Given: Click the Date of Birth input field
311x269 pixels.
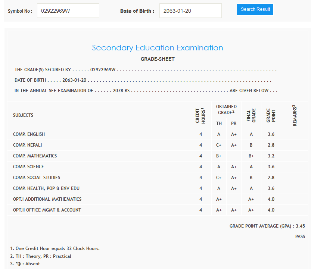Looking at the screenshot, I should pos(190,11).
